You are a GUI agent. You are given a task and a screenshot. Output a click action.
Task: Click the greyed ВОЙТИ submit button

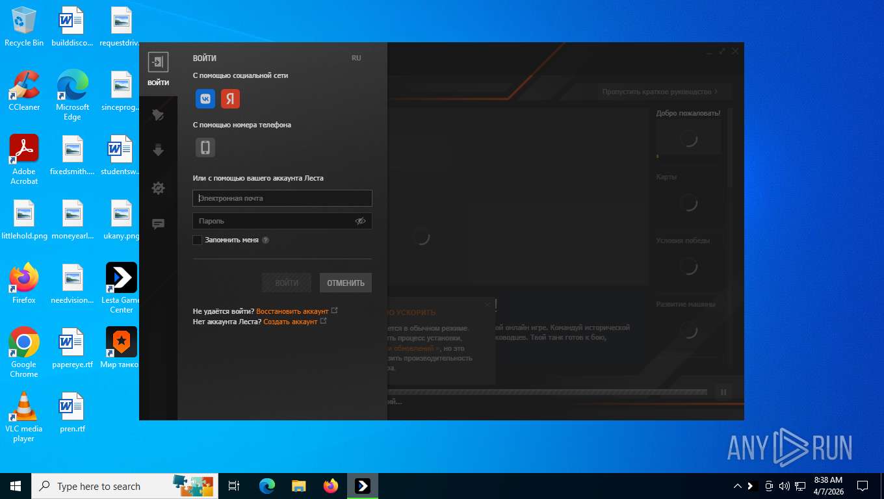point(287,283)
